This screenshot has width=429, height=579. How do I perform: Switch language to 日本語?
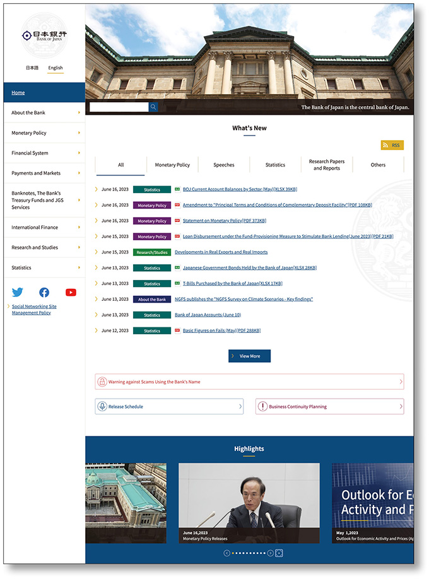[x=32, y=68]
